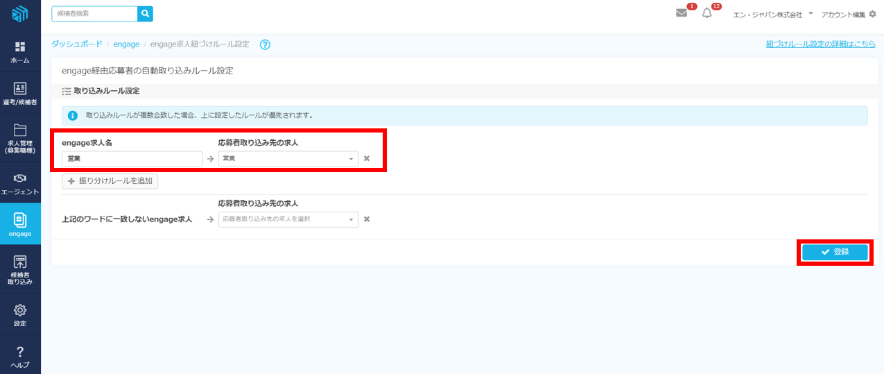This screenshot has height=374, width=884.
Task: Remove the 営業 rule with the X
Action: 367,159
